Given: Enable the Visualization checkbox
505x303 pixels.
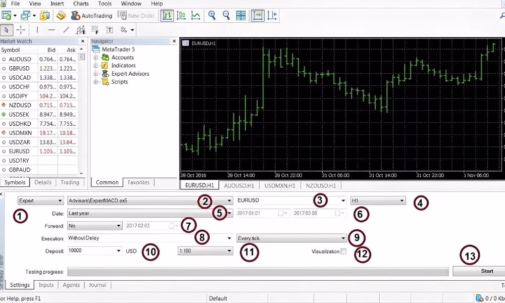Looking at the screenshot, I should coord(343,251).
